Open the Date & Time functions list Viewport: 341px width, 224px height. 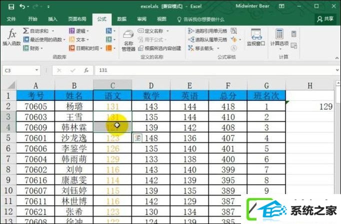(x=85, y=48)
